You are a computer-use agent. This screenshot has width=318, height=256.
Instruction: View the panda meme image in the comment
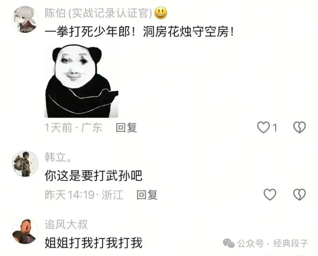81,81
